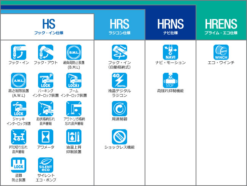Click the B.M.L. overload prevention icon
247x186 pixels.
click(74, 52)
